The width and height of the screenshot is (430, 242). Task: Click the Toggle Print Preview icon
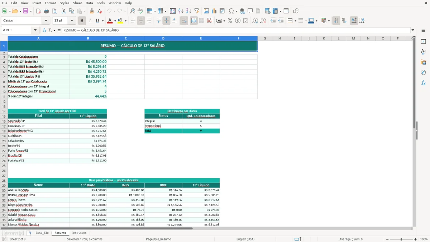coord(54,11)
